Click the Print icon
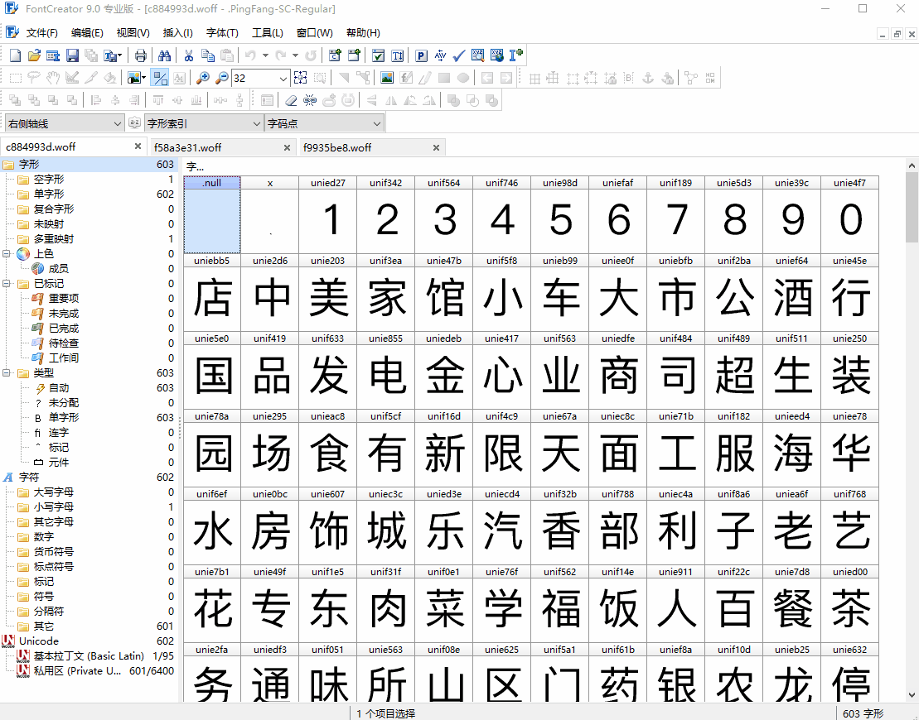The width and height of the screenshot is (919, 720). pyautogui.click(x=141, y=55)
